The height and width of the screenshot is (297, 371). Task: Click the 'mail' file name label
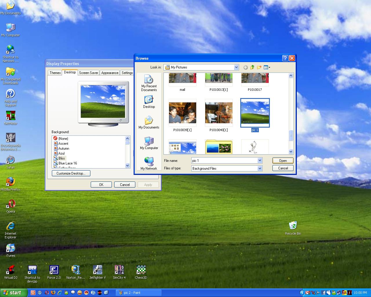coord(182,90)
